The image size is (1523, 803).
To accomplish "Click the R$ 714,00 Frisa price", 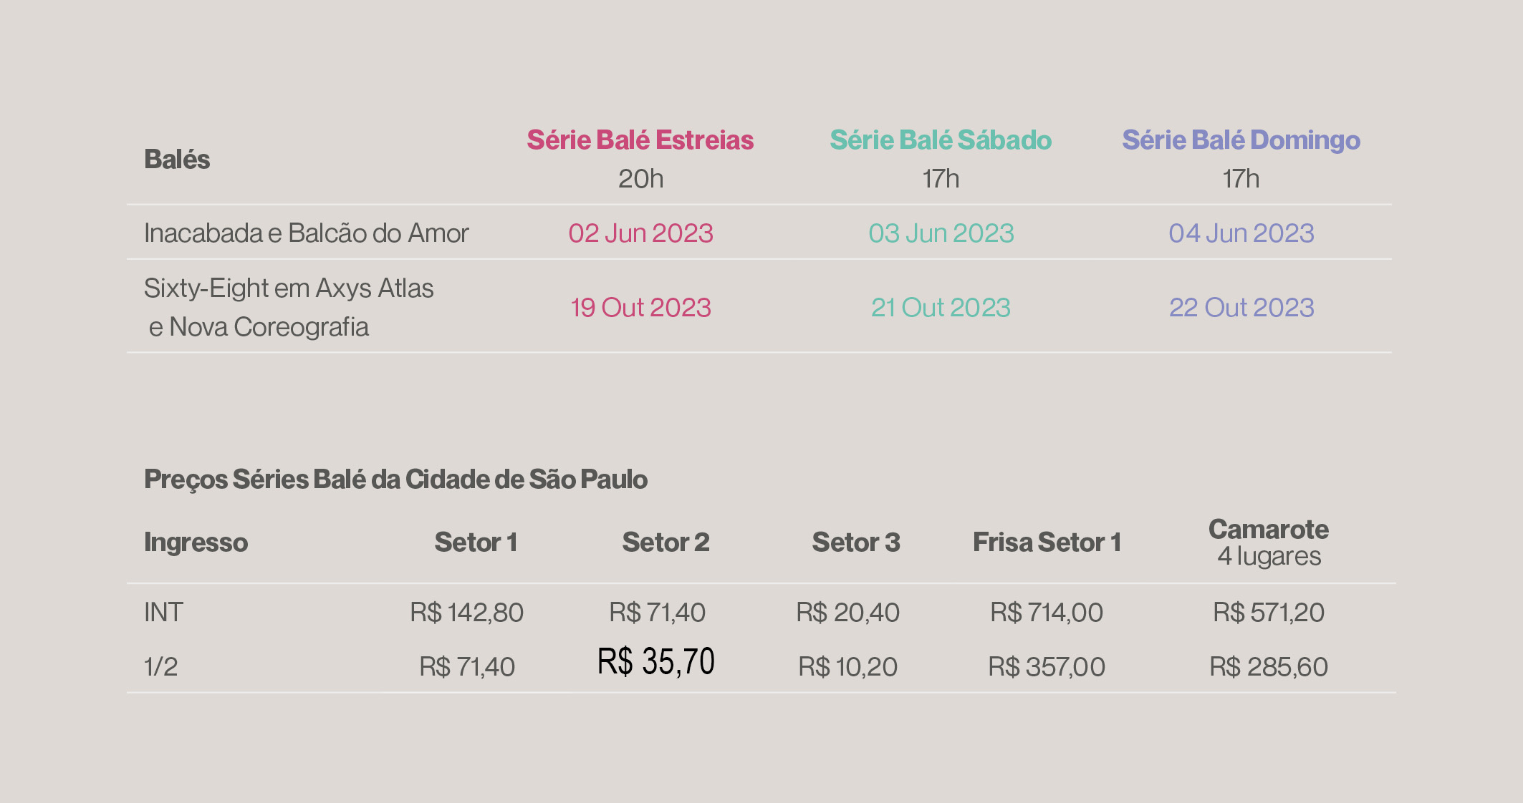I will tap(1047, 613).
